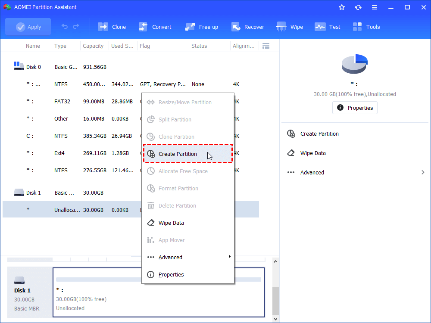The width and height of the screenshot is (431, 323).
Task: Click Allocate Free Space menu entry
Action: click(188, 171)
